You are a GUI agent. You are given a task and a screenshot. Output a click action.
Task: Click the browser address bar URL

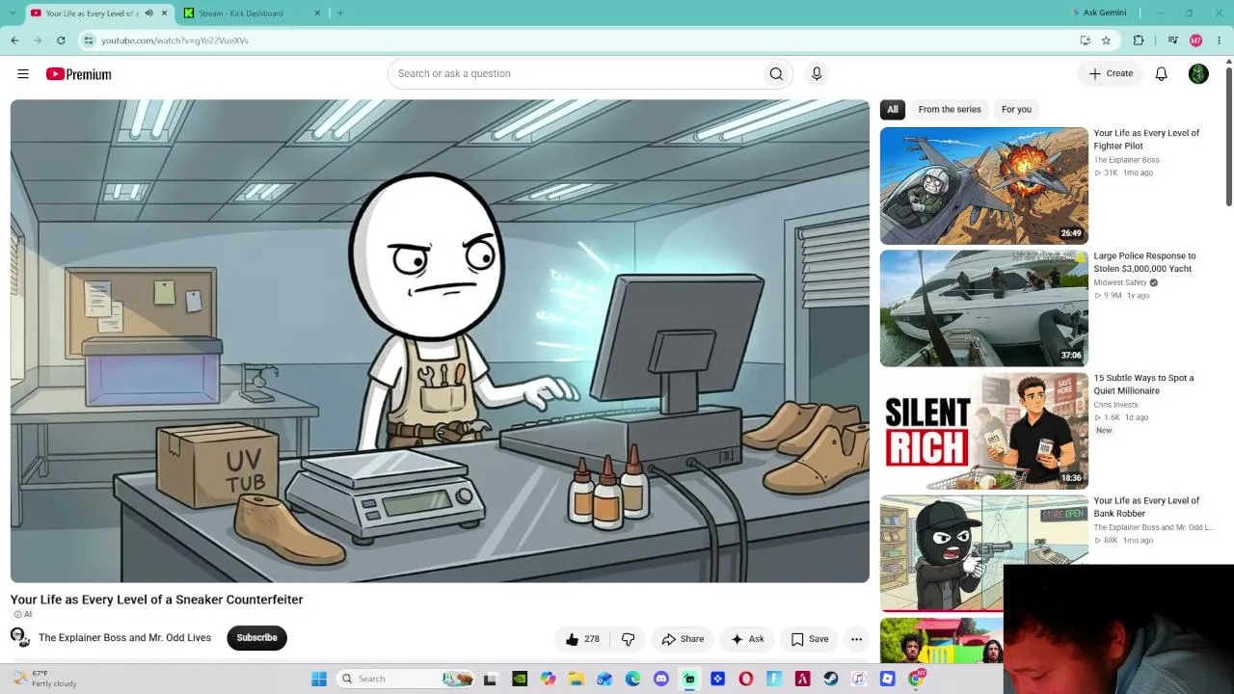click(x=174, y=40)
